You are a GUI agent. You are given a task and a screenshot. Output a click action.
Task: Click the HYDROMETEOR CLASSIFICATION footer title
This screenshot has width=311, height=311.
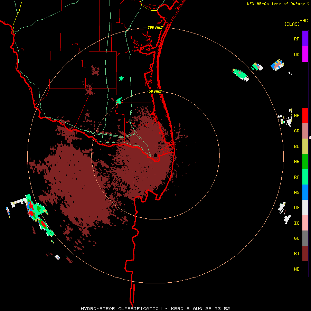121,309
